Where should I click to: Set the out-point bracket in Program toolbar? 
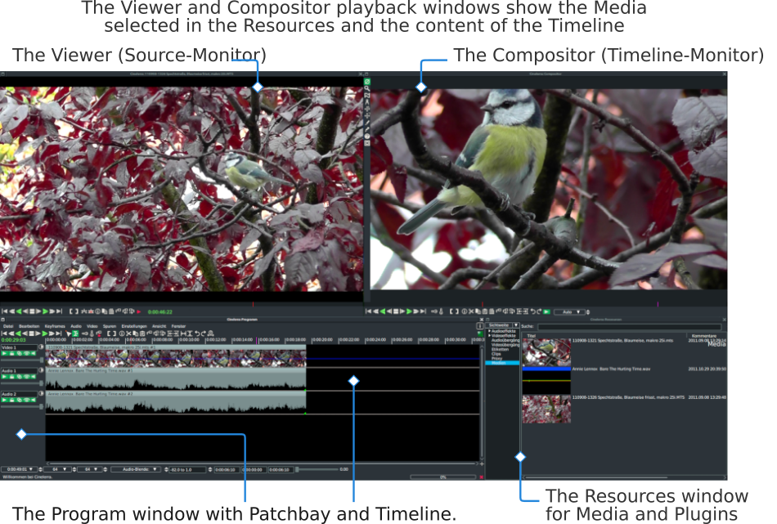[114, 334]
